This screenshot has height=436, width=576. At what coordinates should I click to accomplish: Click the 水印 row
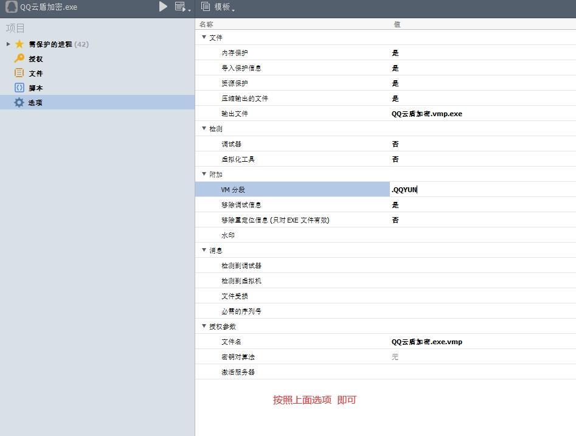(x=386, y=235)
